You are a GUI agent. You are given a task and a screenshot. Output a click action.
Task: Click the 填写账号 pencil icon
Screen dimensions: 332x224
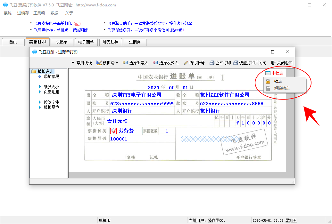pyautogui.click(x=186, y=63)
